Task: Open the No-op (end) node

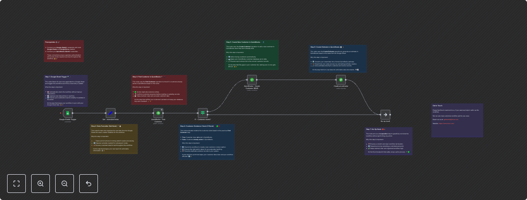Action: point(385,115)
